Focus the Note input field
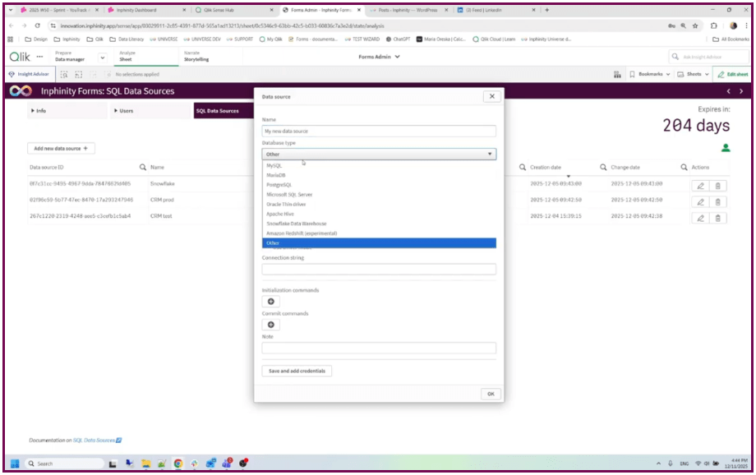This screenshot has width=756, height=475. coord(379,348)
